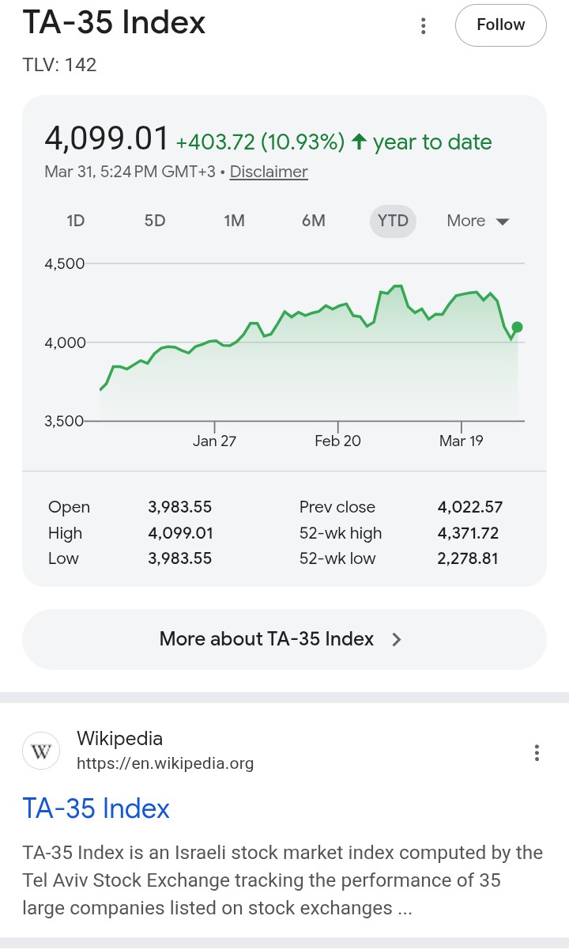Click the green up arrow next to year to date
Viewport: 569px width, 950px height.
(359, 142)
